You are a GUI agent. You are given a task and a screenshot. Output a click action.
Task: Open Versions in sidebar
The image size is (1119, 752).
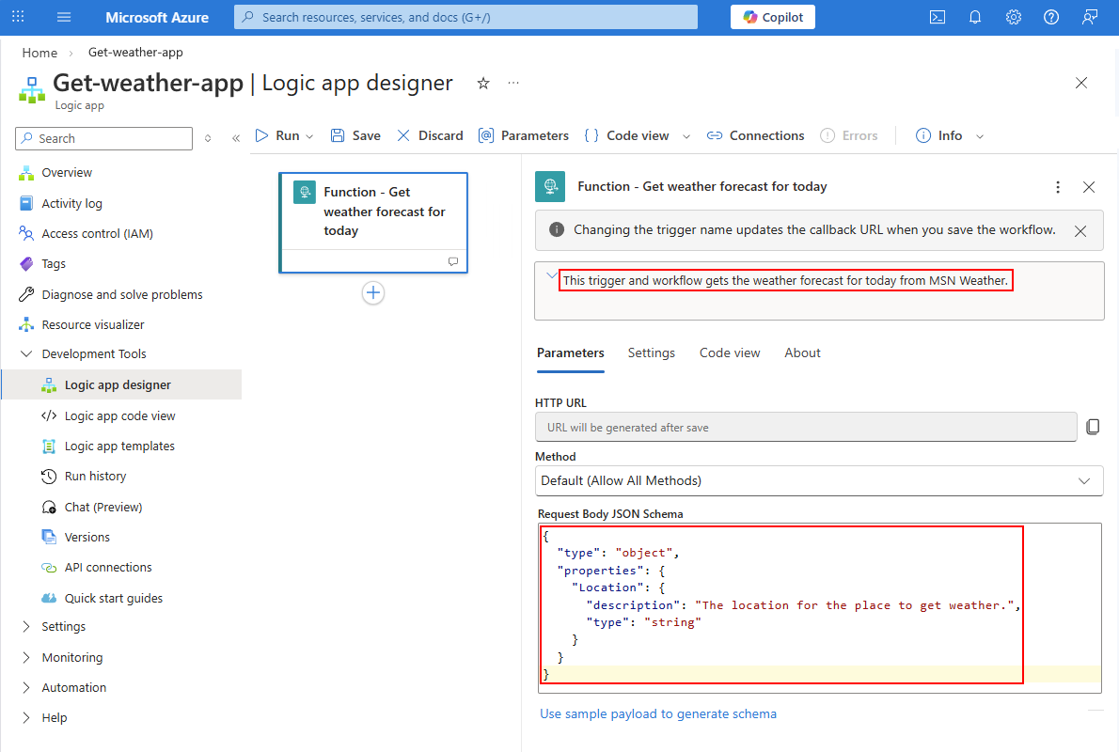[87, 538]
